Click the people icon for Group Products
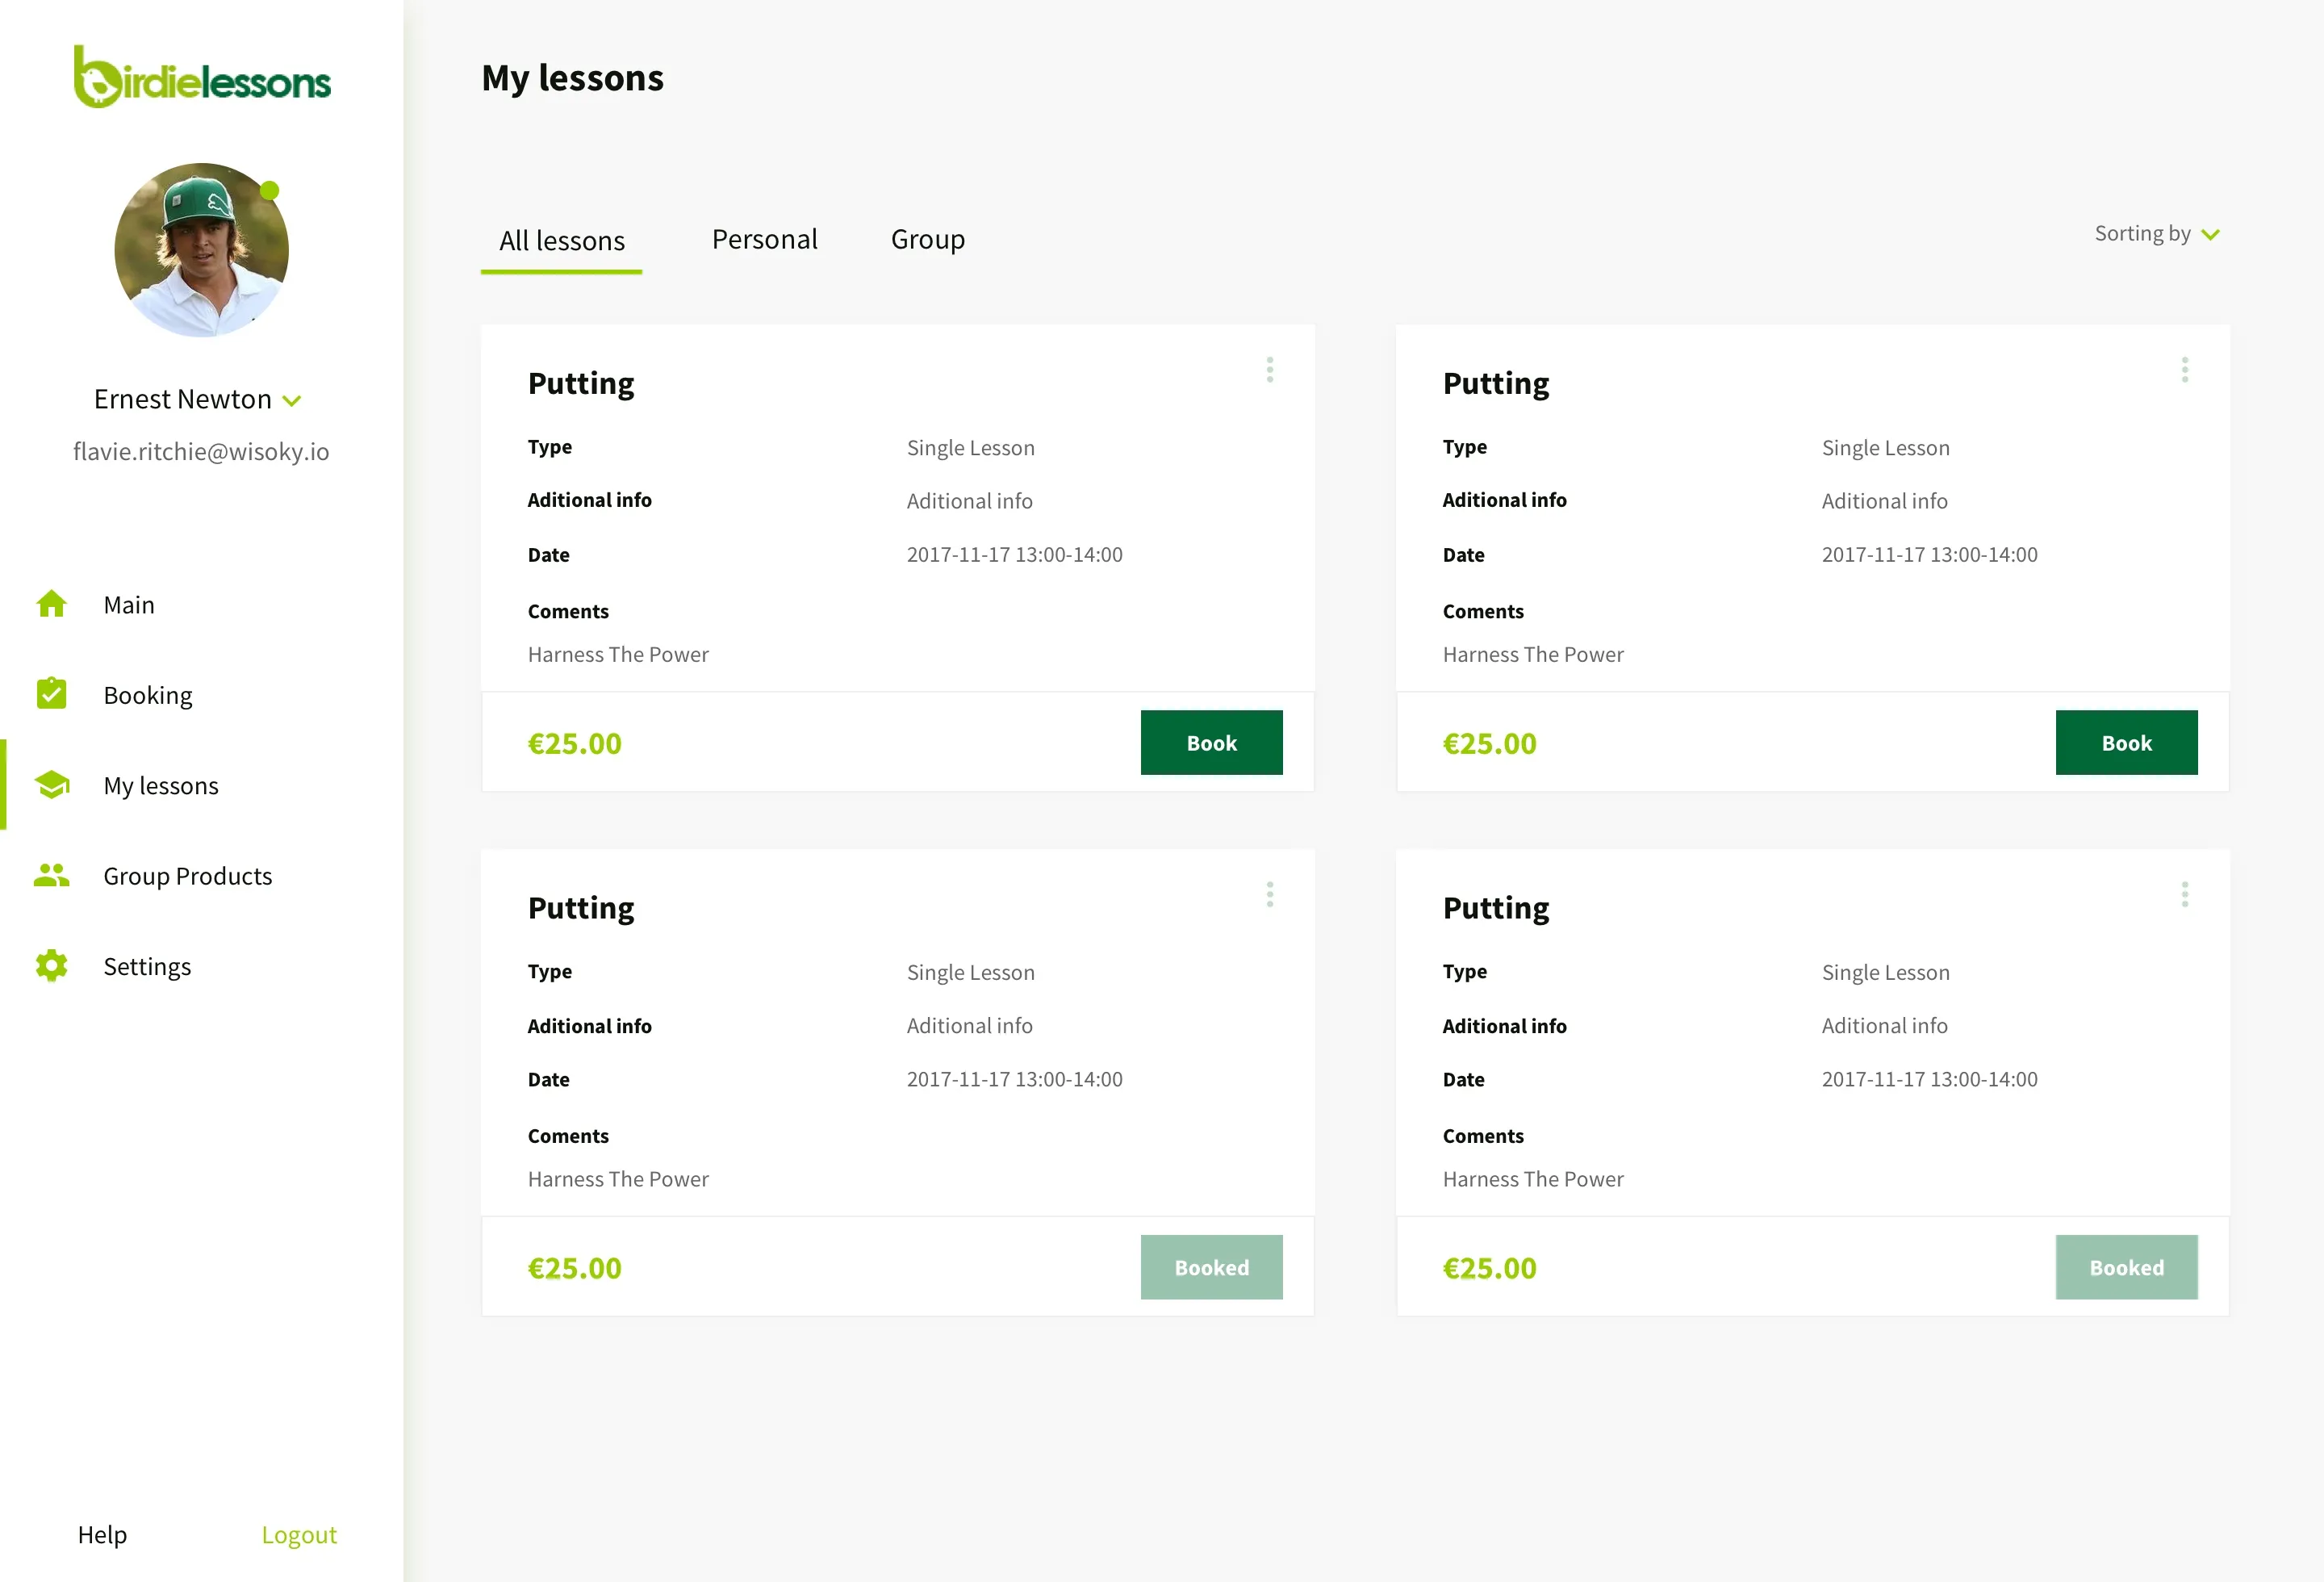2324x1582 pixels. [x=51, y=875]
